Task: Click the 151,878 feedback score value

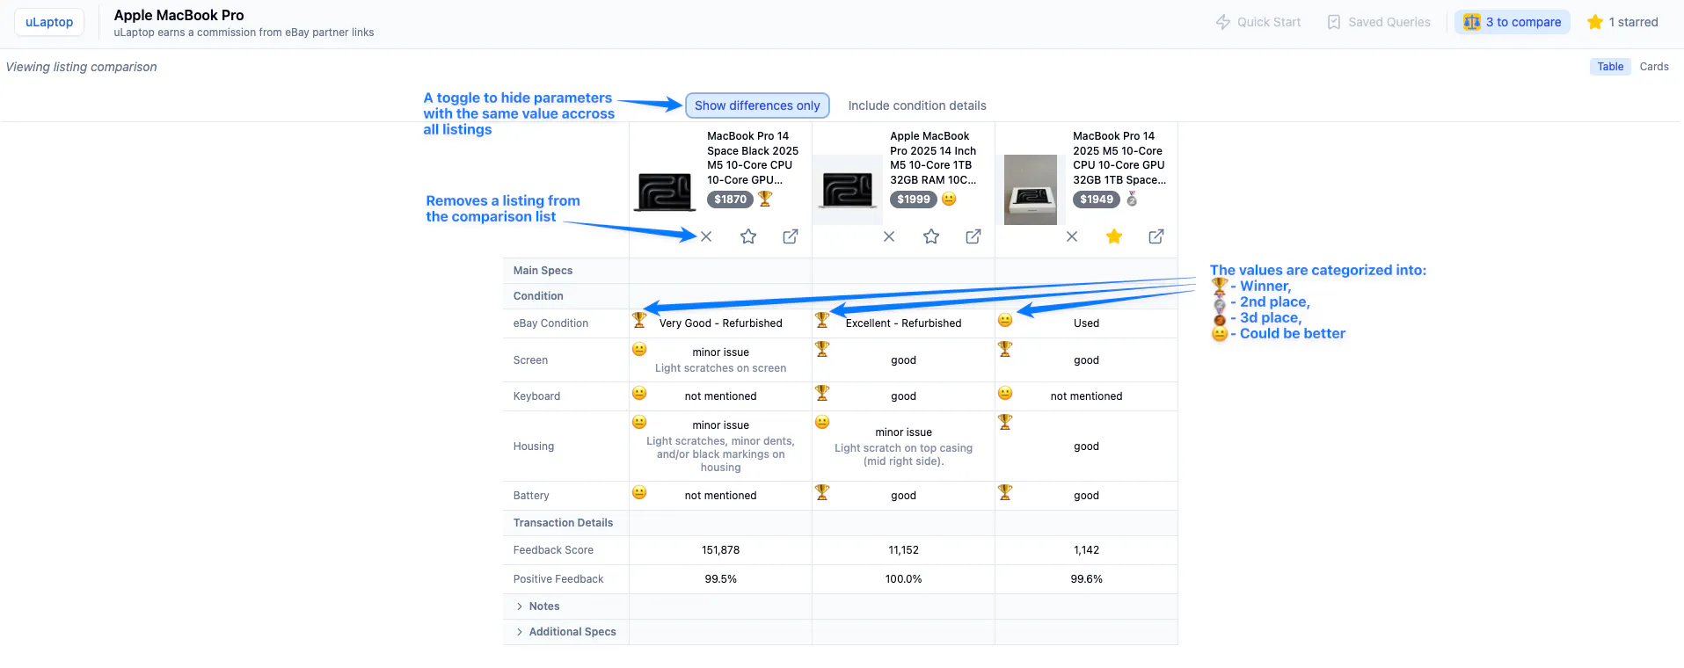Action: tap(721, 550)
